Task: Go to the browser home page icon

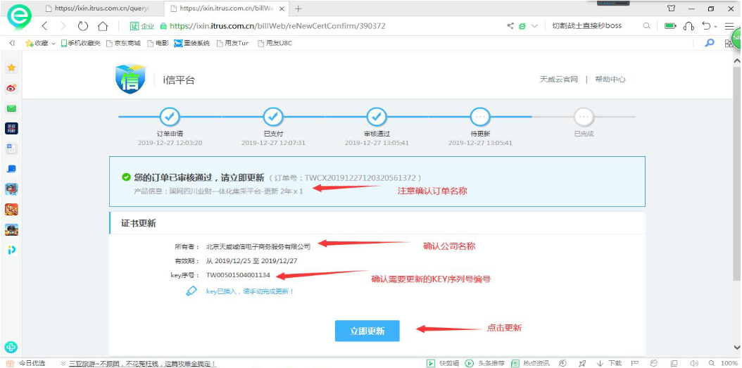Action: click(x=103, y=26)
